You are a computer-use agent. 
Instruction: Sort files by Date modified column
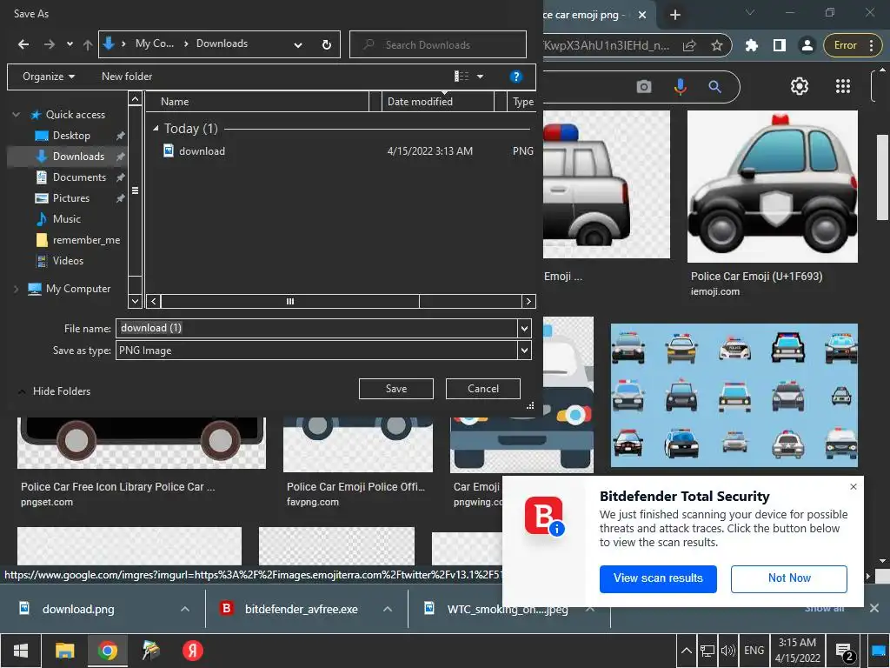tap(437, 102)
